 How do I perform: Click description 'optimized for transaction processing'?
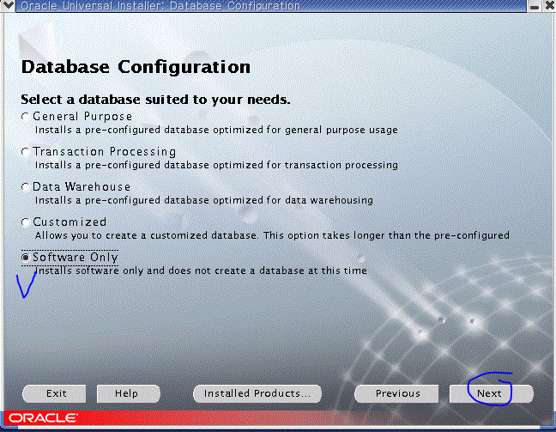coord(305,166)
